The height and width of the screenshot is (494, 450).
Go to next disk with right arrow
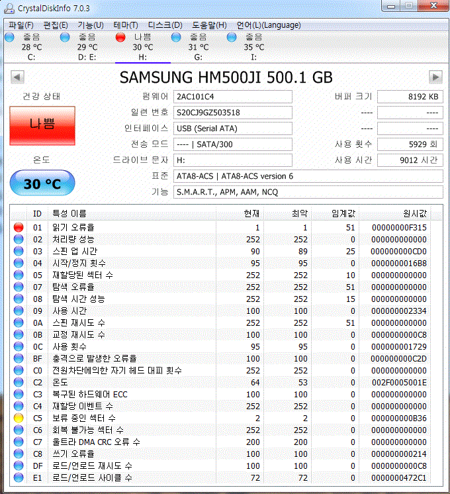tap(436, 77)
